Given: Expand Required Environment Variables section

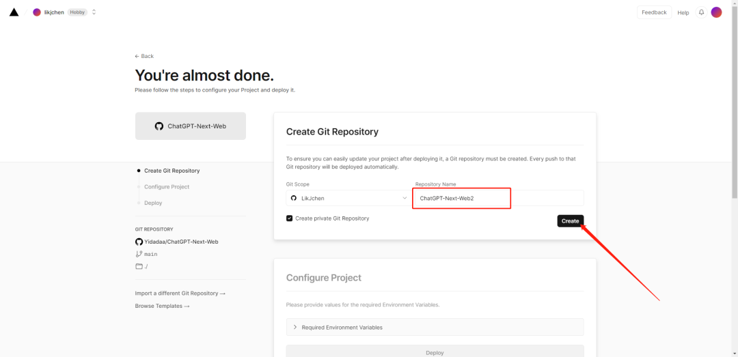Looking at the screenshot, I should tap(435, 327).
